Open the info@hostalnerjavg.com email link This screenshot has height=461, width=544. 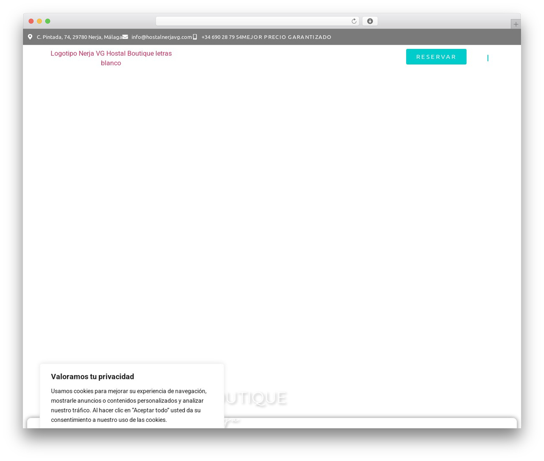click(x=161, y=37)
